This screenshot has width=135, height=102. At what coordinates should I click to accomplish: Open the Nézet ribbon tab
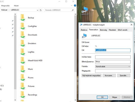16,6
